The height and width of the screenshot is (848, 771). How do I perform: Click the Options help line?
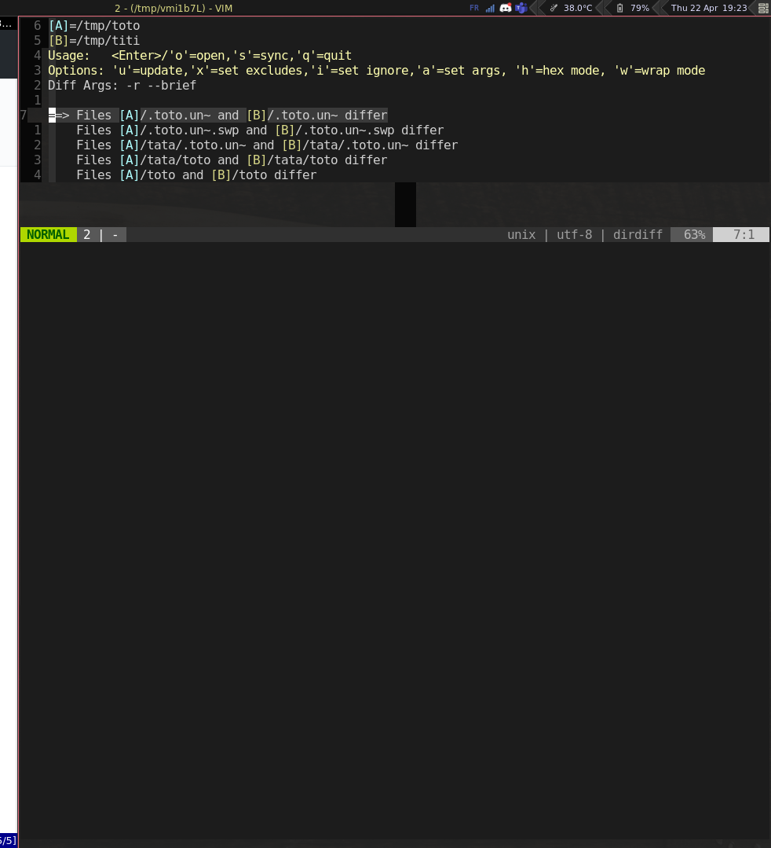pos(377,70)
